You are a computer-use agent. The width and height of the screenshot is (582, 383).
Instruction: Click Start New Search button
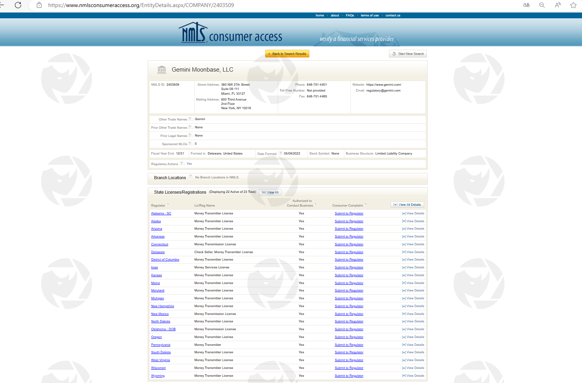click(408, 54)
